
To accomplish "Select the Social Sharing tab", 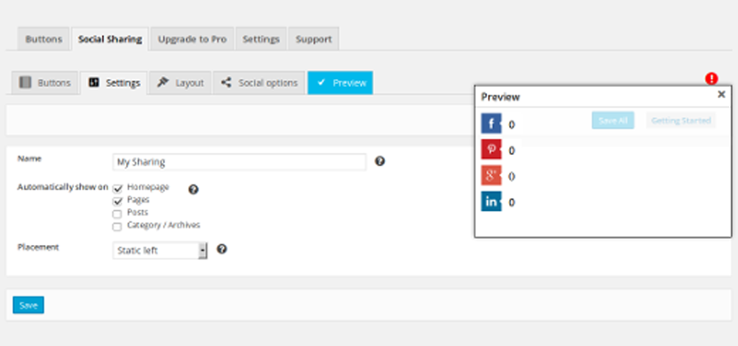I will (110, 39).
